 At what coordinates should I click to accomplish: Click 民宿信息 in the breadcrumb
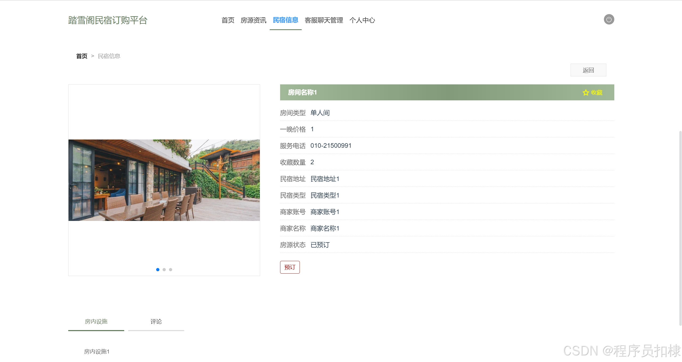click(109, 56)
